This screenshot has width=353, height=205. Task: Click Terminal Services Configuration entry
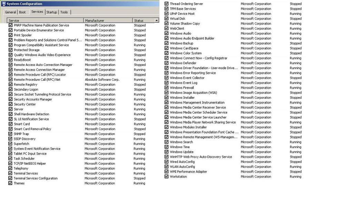coord(36,178)
